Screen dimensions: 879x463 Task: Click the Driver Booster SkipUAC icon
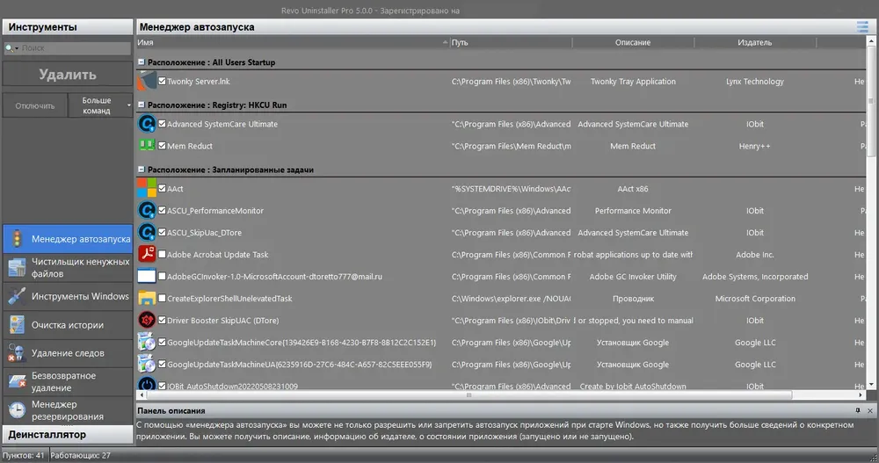click(147, 320)
